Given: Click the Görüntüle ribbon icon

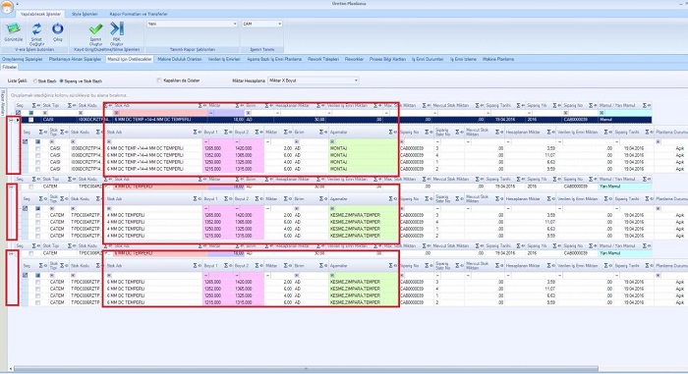Looking at the screenshot, I should point(13,29).
